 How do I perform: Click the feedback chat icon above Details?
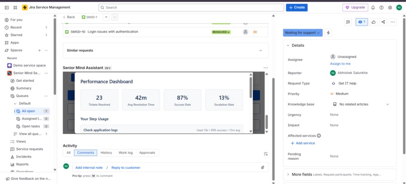click(x=348, y=22)
